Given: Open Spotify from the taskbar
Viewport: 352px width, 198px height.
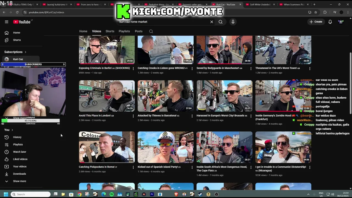Looking at the screenshot, I should point(111,194).
